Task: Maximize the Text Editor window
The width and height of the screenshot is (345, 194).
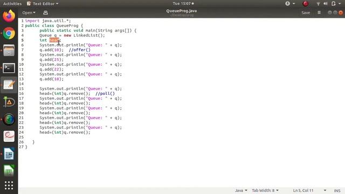Action: click(335, 13)
